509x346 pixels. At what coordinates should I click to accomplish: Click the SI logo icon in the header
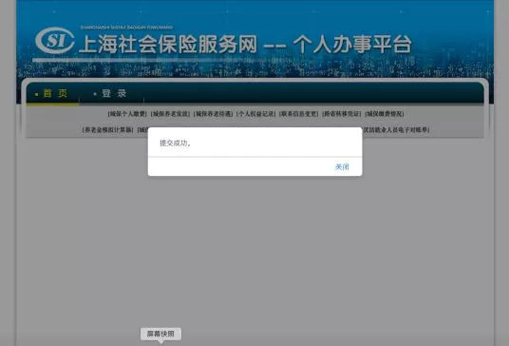pyautogui.click(x=54, y=41)
